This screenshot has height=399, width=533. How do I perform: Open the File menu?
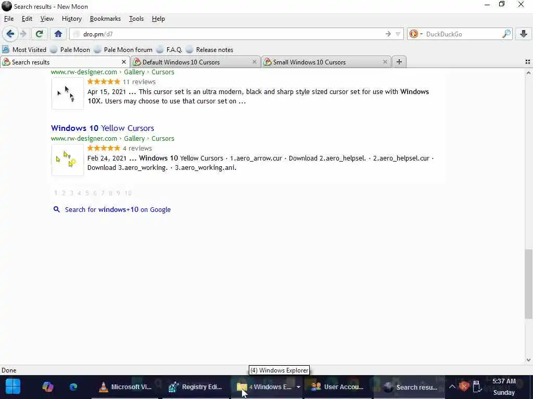(9, 19)
